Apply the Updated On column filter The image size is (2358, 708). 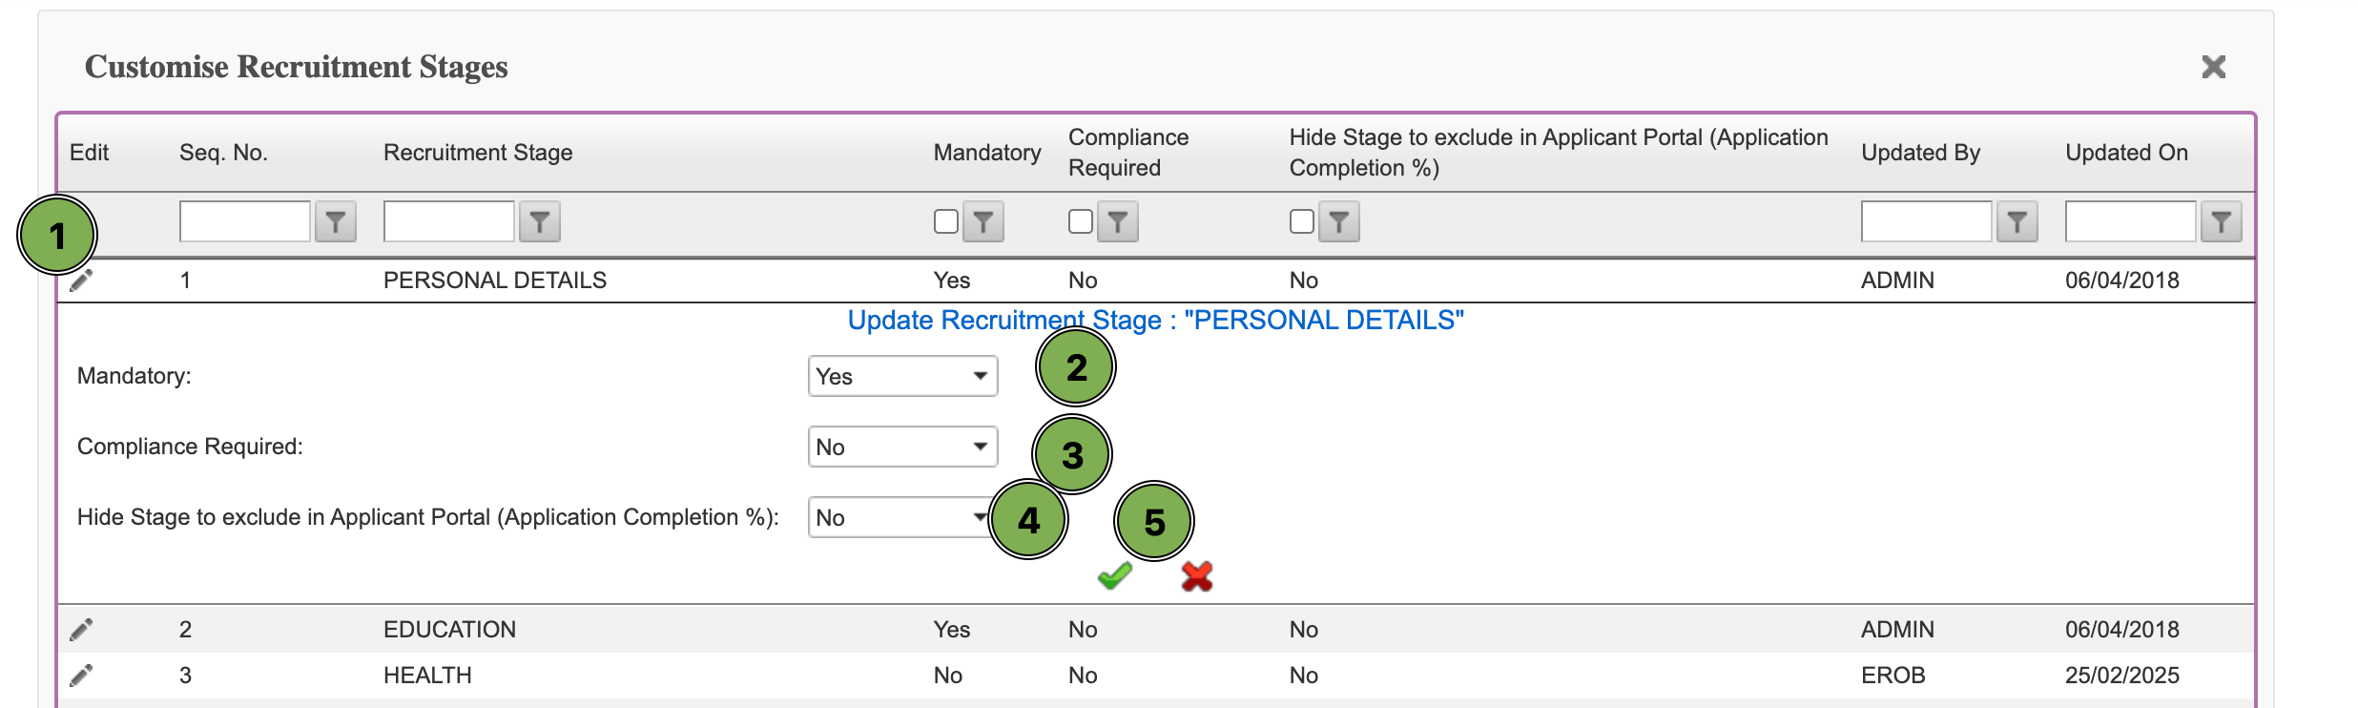pos(2222,222)
